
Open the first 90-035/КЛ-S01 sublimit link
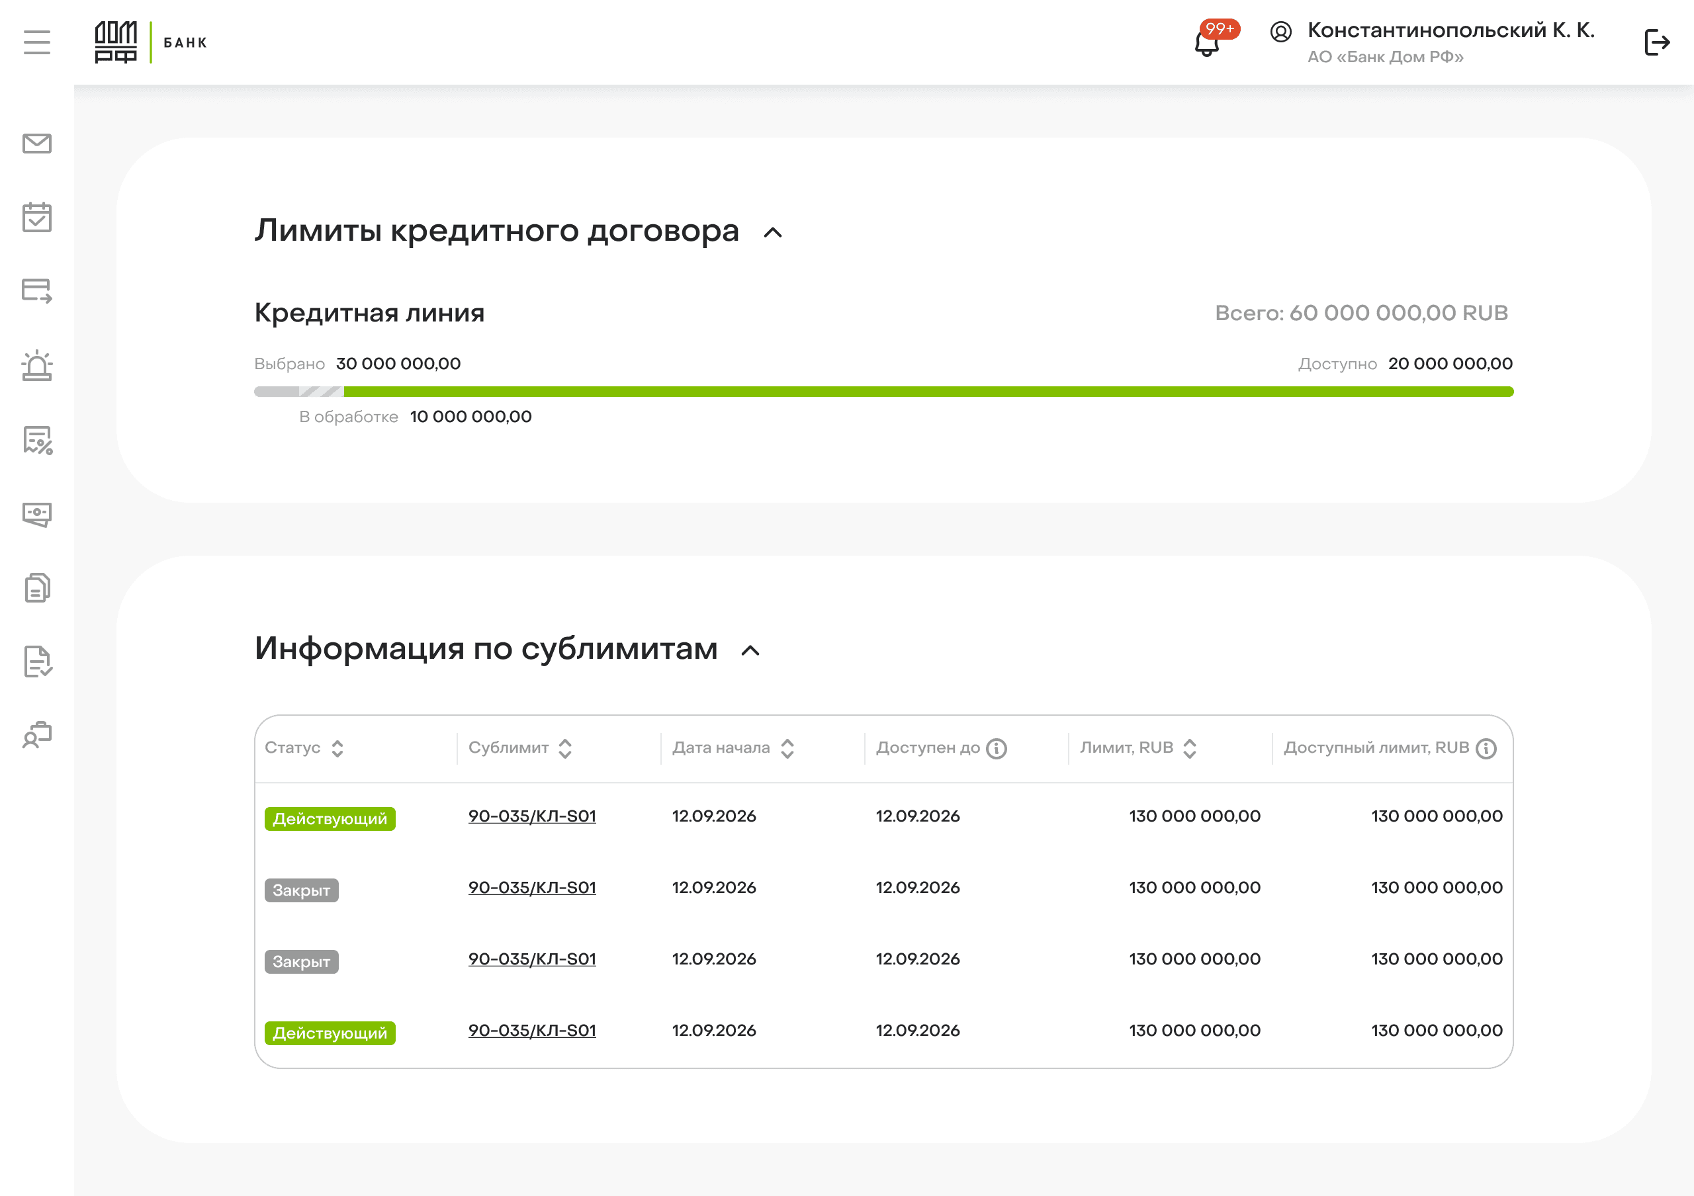(x=532, y=816)
